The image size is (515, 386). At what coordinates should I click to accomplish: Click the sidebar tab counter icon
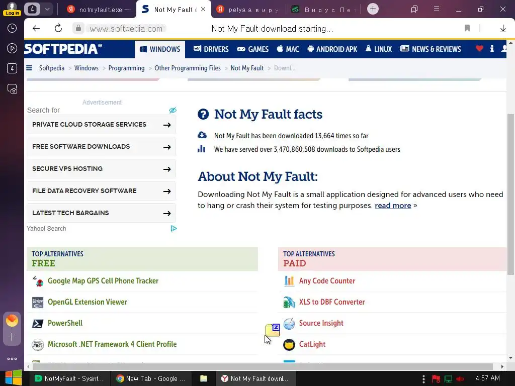tap(12, 68)
